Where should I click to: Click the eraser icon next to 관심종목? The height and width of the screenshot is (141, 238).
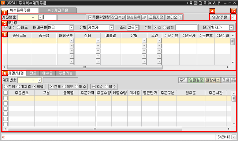click(144, 18)
